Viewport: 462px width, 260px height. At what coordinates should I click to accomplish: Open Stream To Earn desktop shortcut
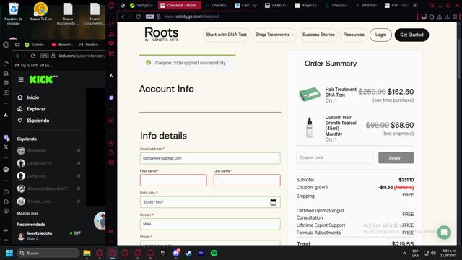(x=40, y=12)
